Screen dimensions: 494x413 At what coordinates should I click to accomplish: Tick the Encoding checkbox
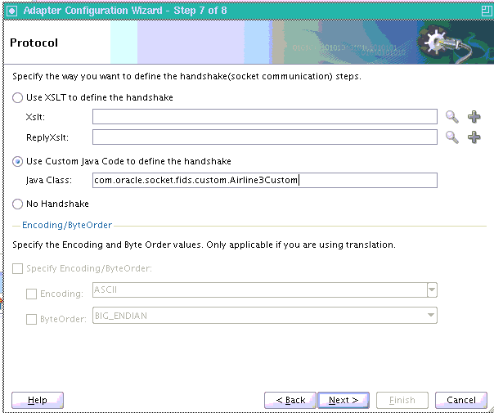pyautogui.click(x=31, y=294)
